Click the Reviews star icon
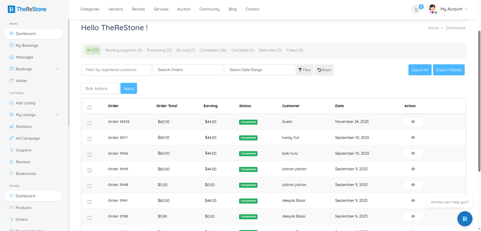The width and height of the screenshot is (481, 231). point(11,162)
